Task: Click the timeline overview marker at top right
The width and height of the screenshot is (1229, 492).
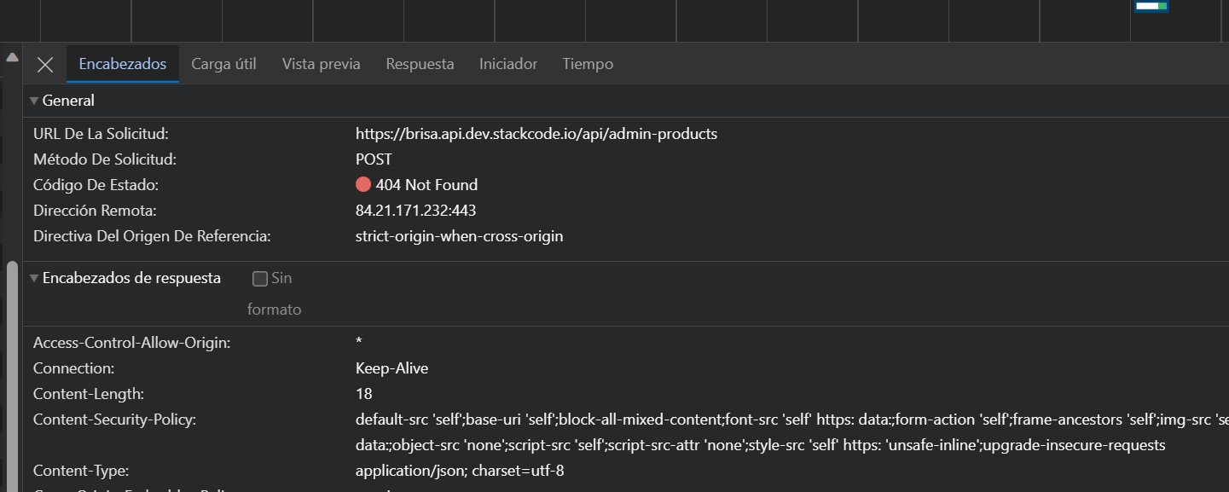Action: 1151,7
